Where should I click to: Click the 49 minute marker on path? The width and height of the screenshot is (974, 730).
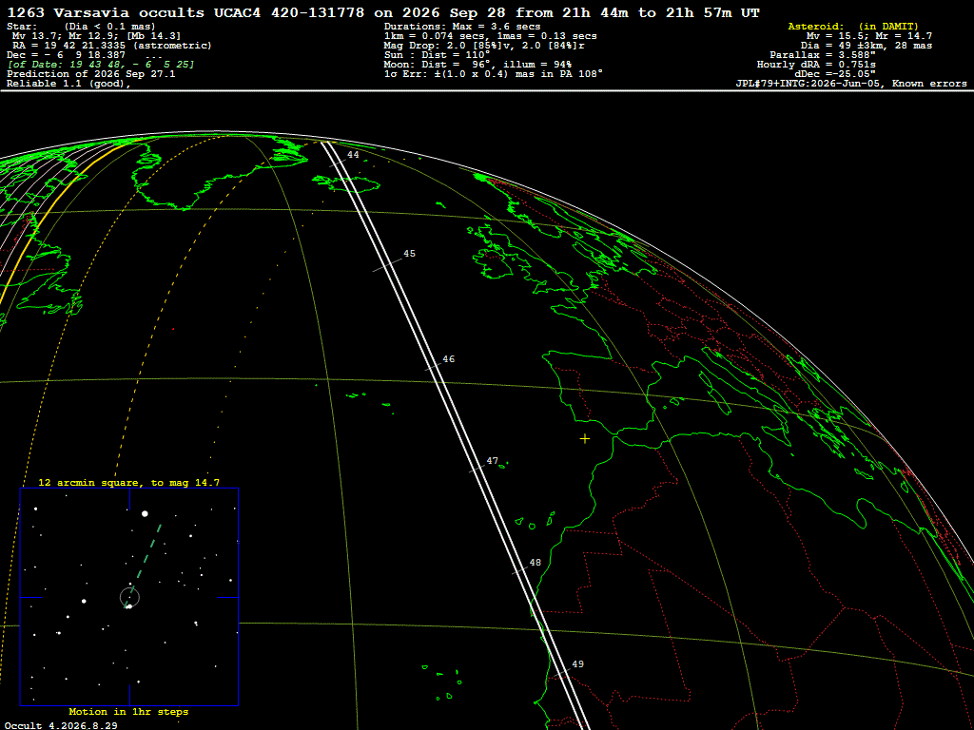pos(577,663)
